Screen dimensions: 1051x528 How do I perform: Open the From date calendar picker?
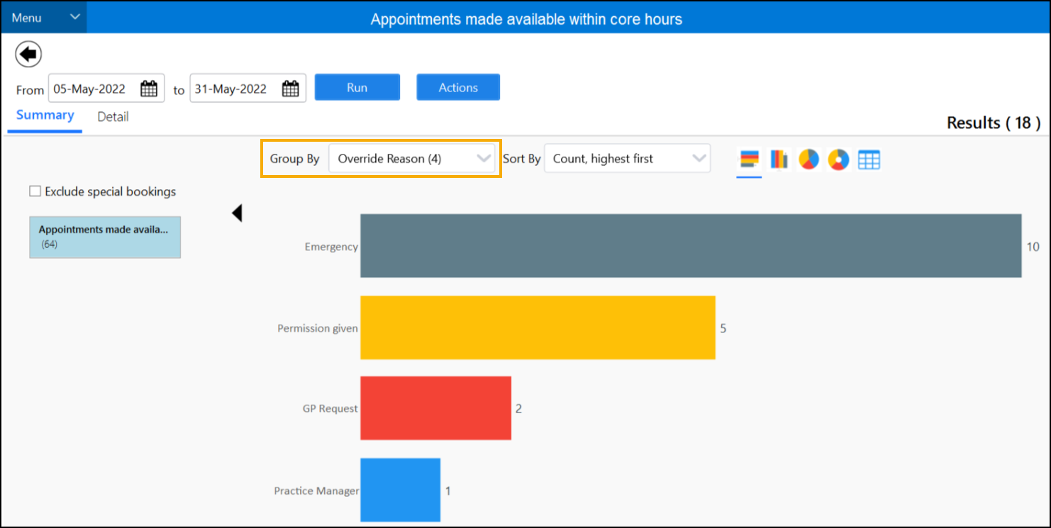[149, 89]
